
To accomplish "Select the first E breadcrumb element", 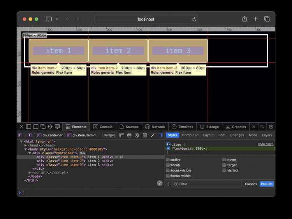I will coord(20,135).
